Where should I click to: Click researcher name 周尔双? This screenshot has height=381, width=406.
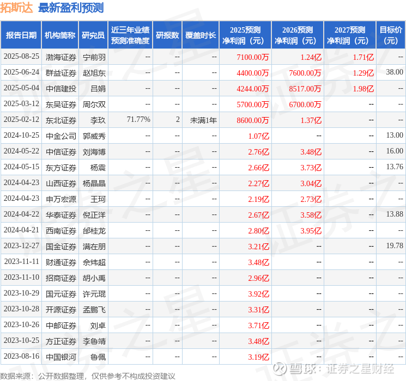coord(94,105)
